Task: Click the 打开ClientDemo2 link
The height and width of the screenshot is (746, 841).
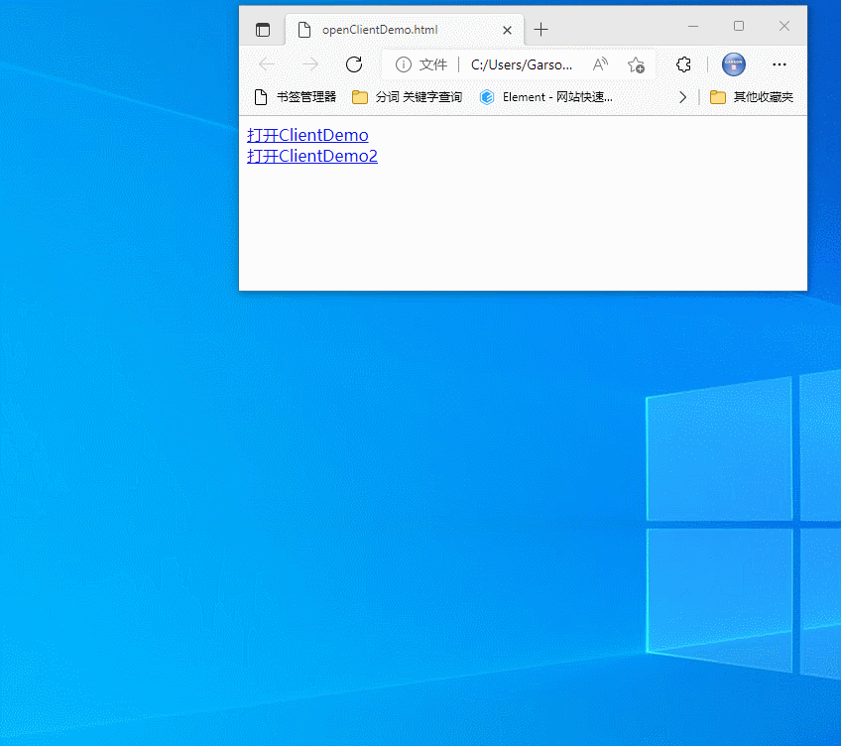Action: click(312, 157)
